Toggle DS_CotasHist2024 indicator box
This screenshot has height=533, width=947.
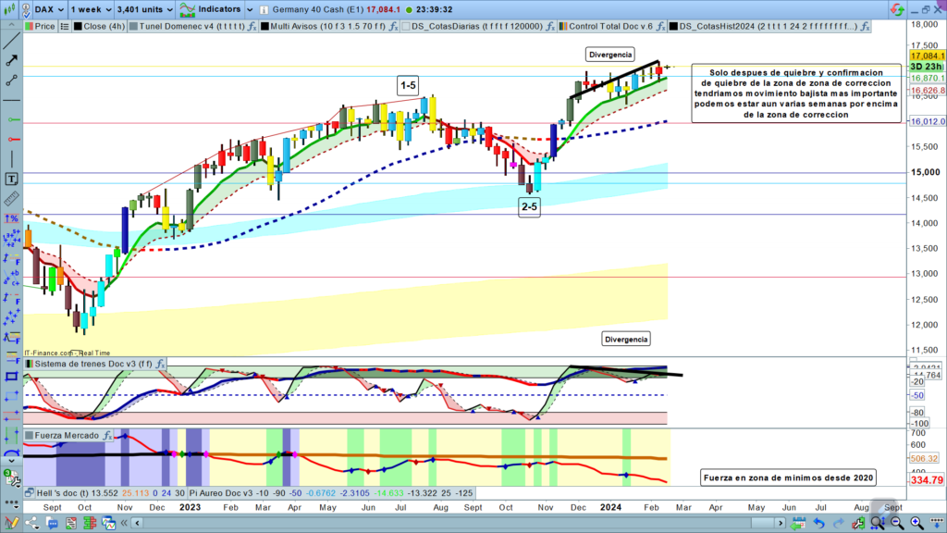(x=673, y=27)
